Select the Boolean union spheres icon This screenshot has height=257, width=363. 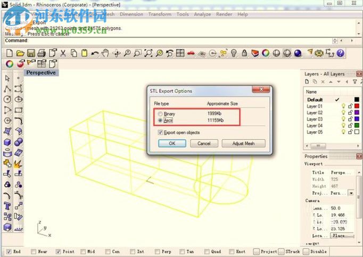[19, 142]
